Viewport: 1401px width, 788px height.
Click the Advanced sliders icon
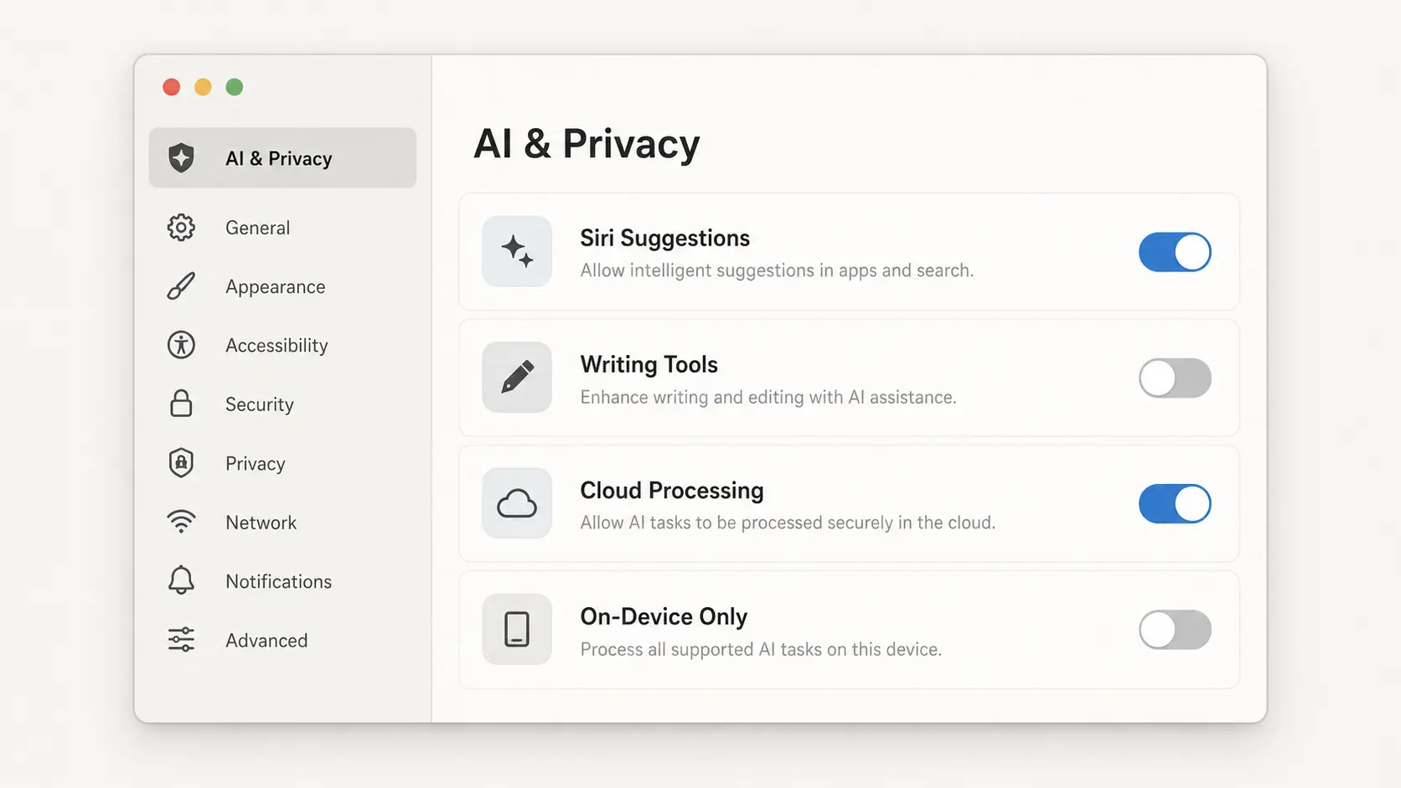(x=181, y=640)
